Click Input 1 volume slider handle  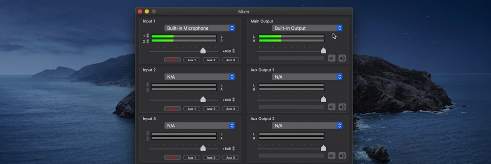click(203, 51)
